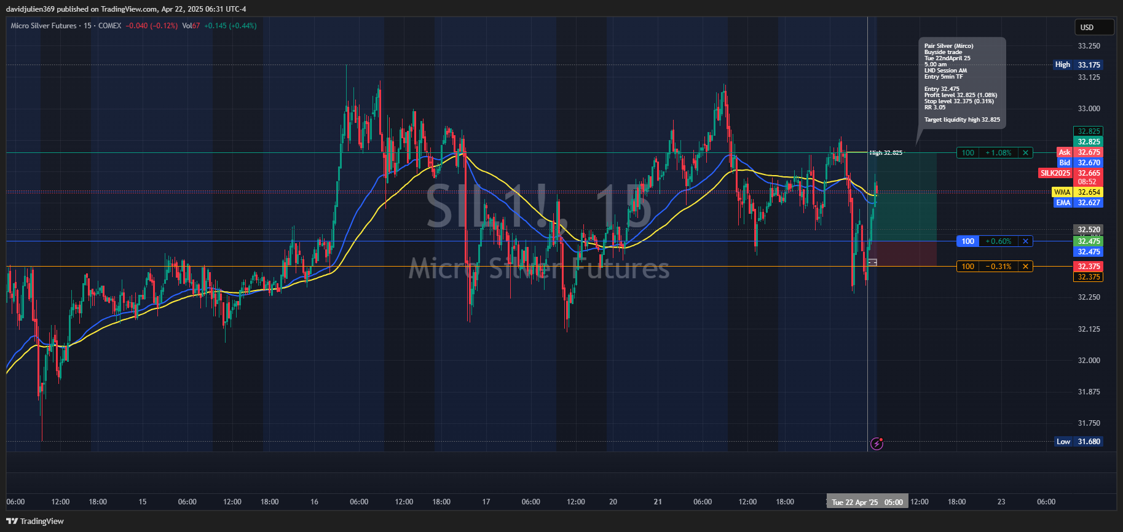
Task: Click the -0.040 (-0.12%) change value
Action: tap(152, 26)
